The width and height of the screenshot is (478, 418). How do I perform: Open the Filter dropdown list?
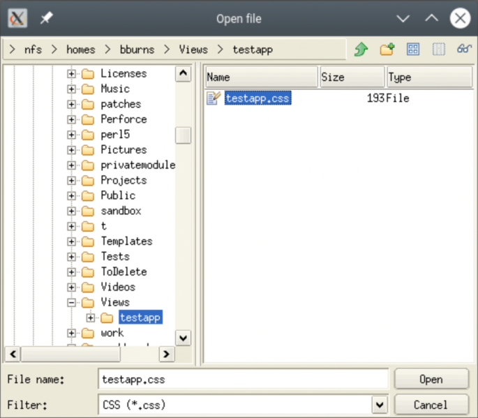tap(379, 405)
